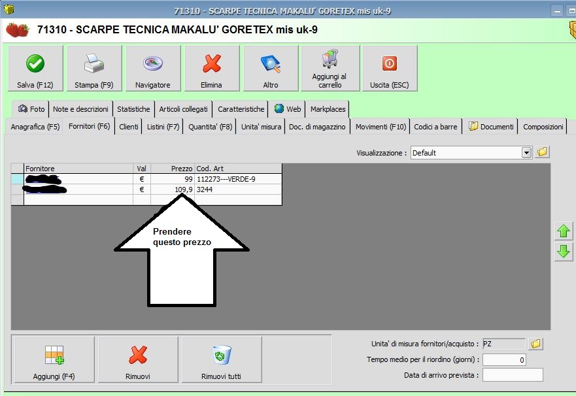Open the Doc. di magazzino tab
Image resolution: width=576 pixels, height=396 pixels.
pyautogui.click(x=317, y=127)
